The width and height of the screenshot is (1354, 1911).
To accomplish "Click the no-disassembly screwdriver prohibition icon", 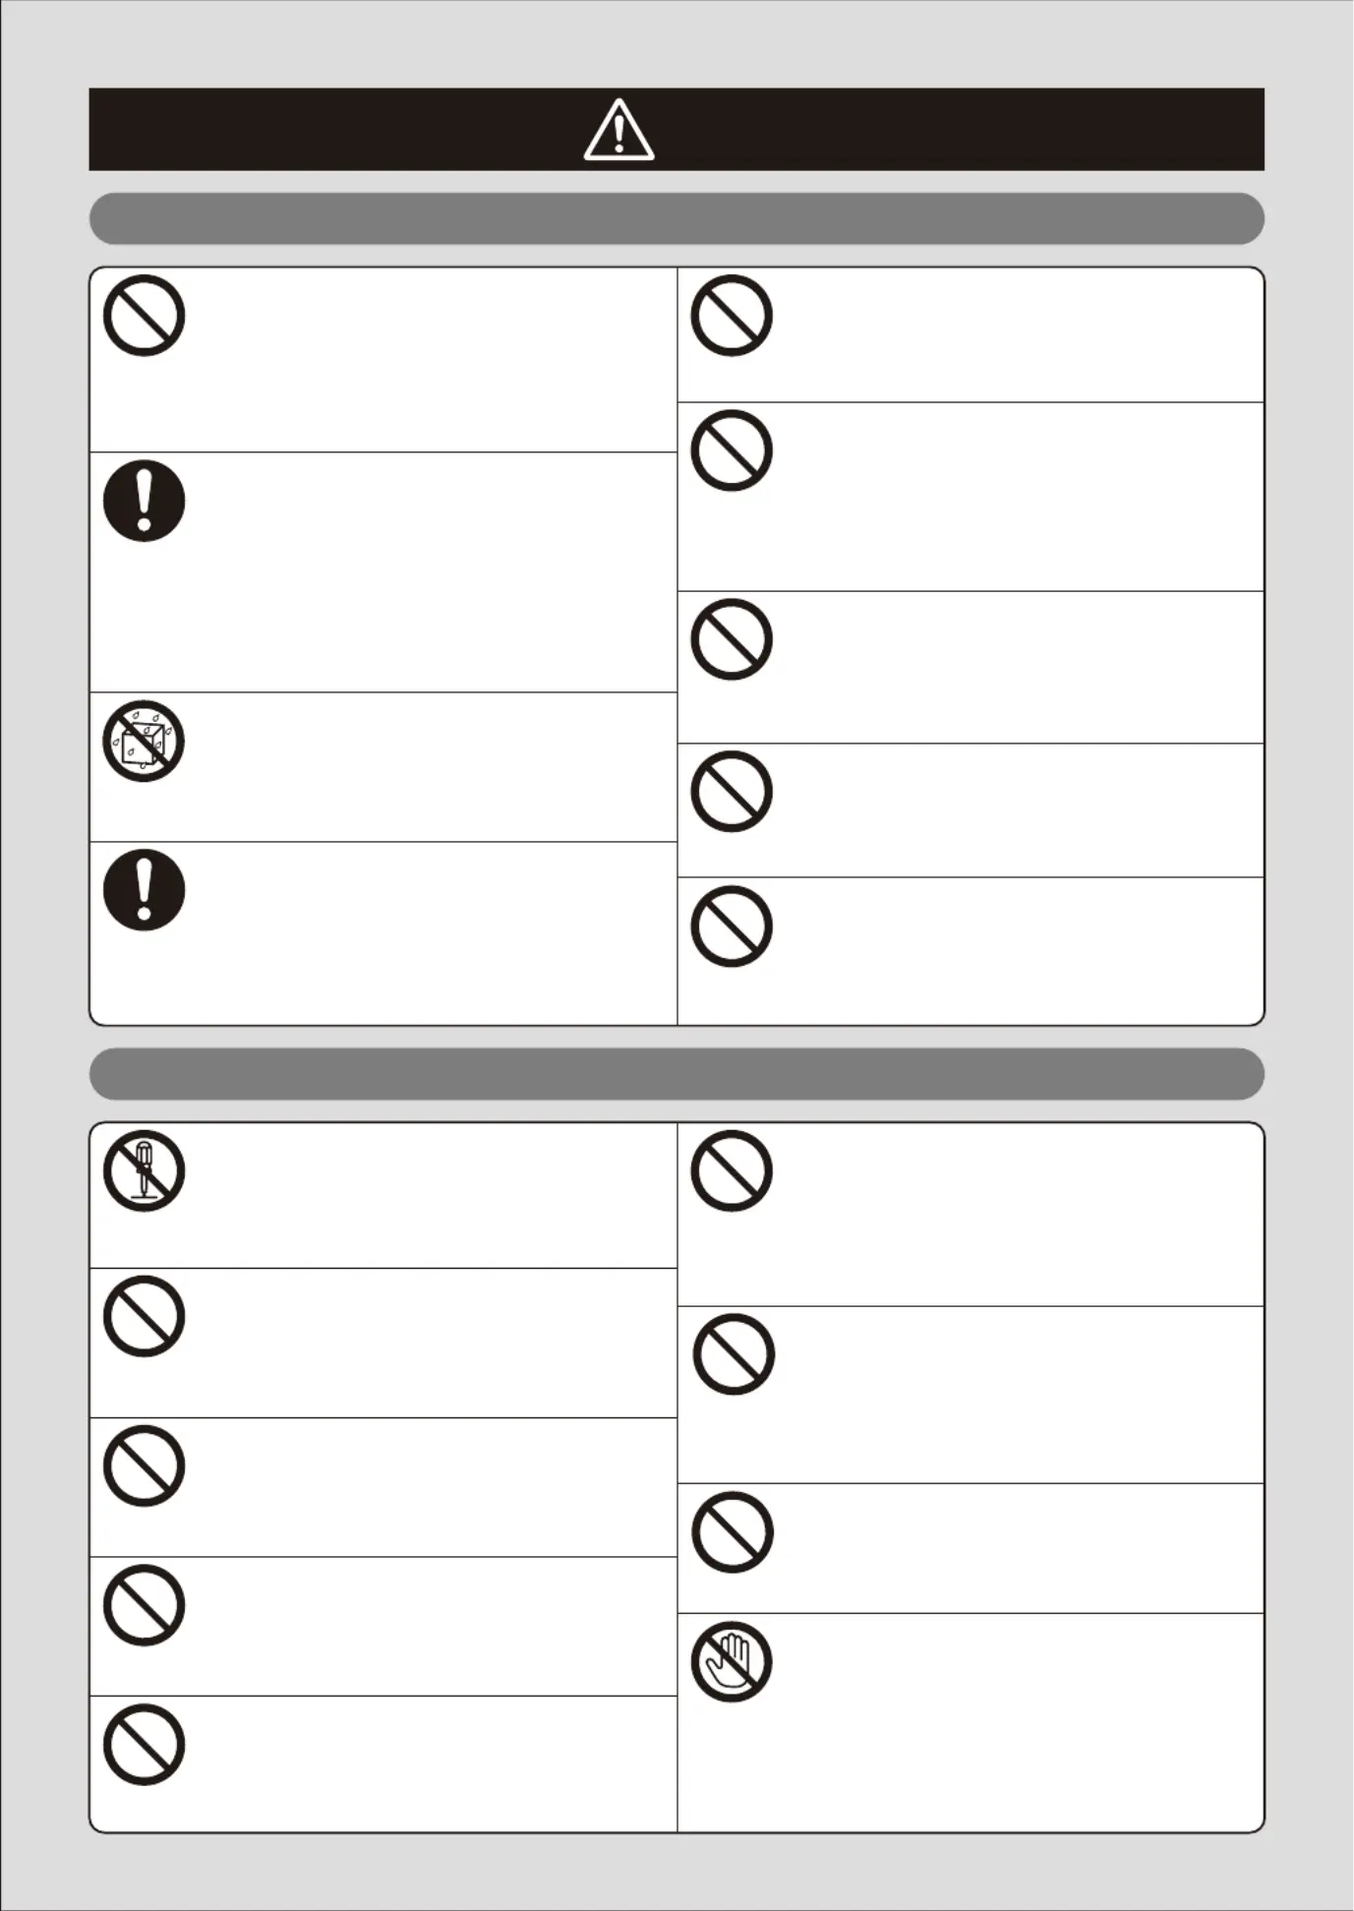I will point(144,1170).
